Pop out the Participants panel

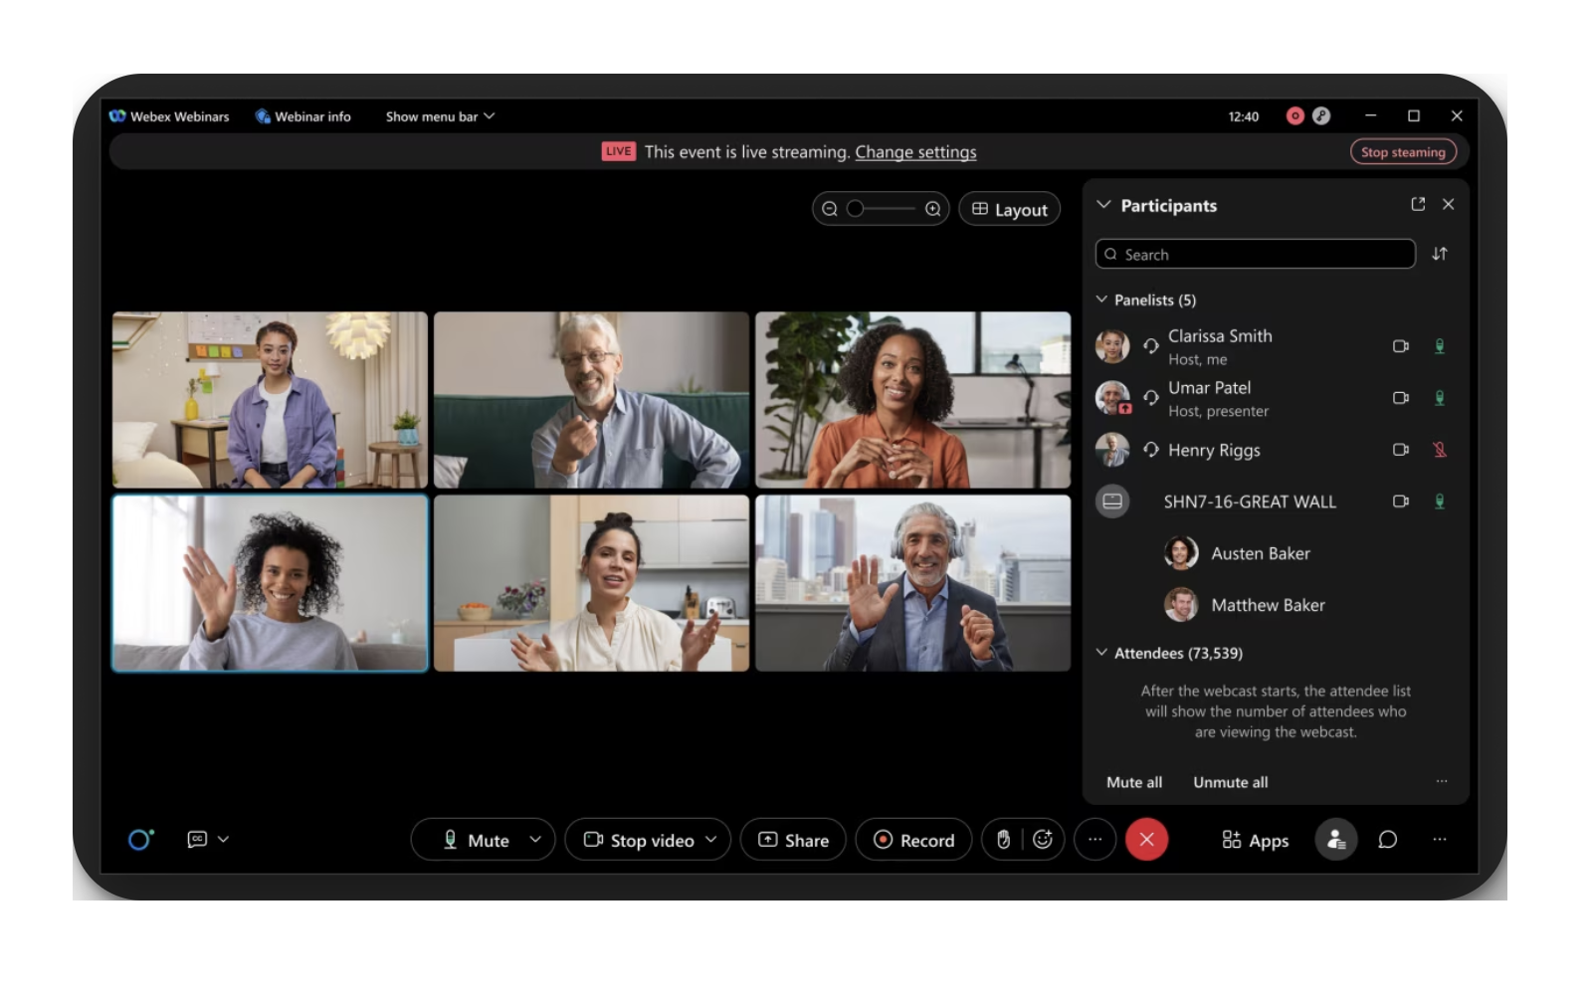coord(1417,205)
